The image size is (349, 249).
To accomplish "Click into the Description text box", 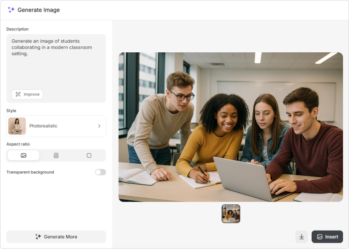I will (56, 62).
